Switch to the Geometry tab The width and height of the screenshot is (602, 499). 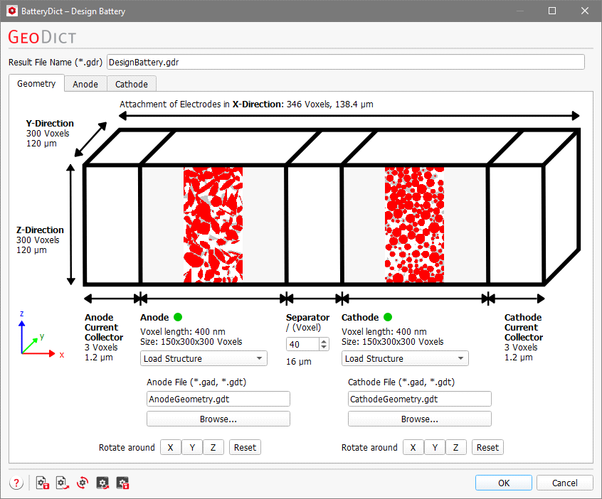36,84
